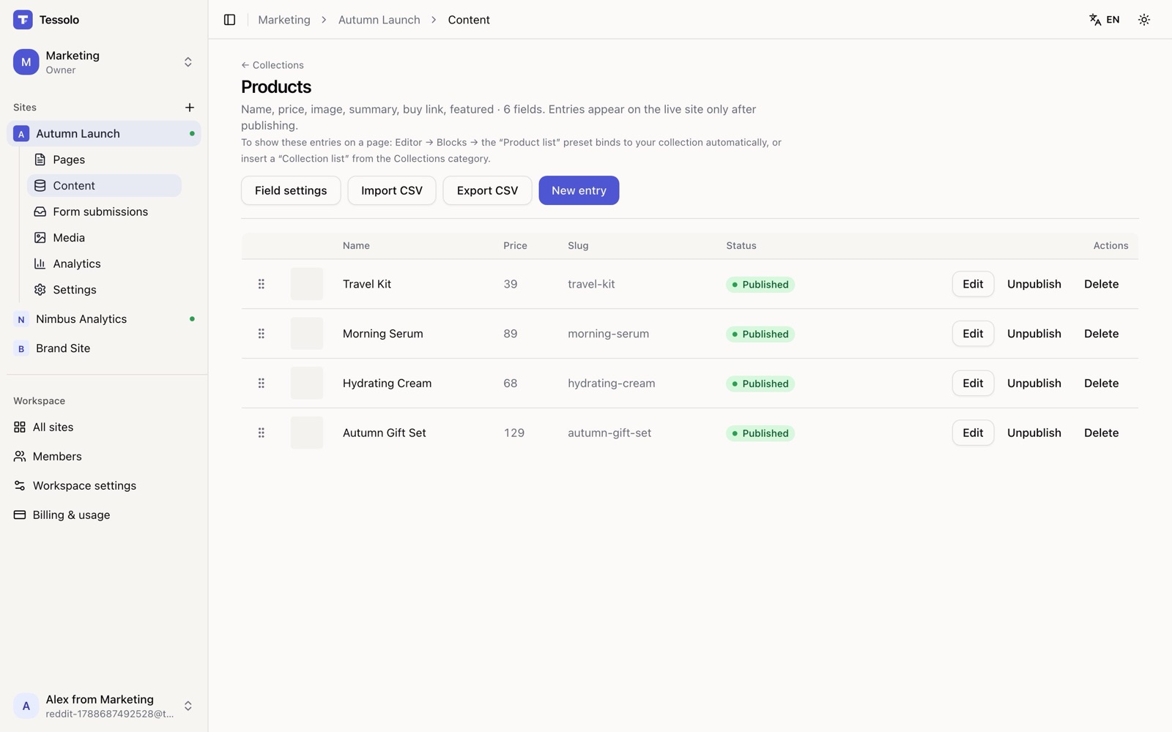1172x732 pixels.
Task: Grab Autumn Gift Set drag handle
Action: 262,433
